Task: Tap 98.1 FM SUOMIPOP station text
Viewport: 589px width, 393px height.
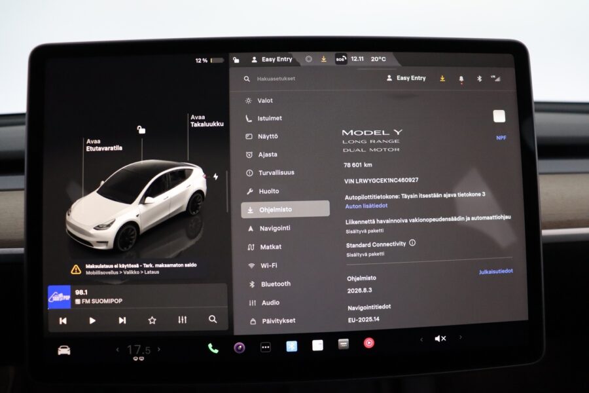Action: (x=99, y=297)
